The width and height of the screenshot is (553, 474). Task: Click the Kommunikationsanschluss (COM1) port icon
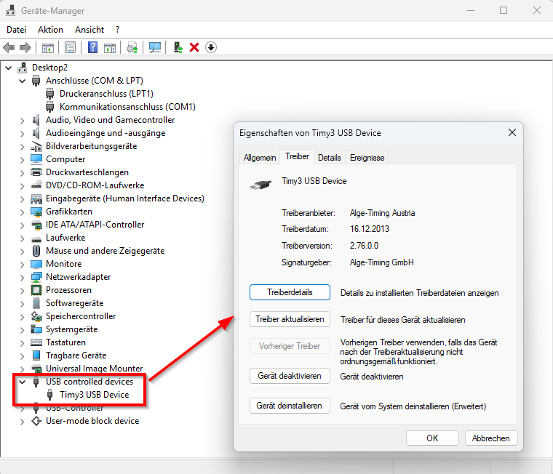(50, 107)
